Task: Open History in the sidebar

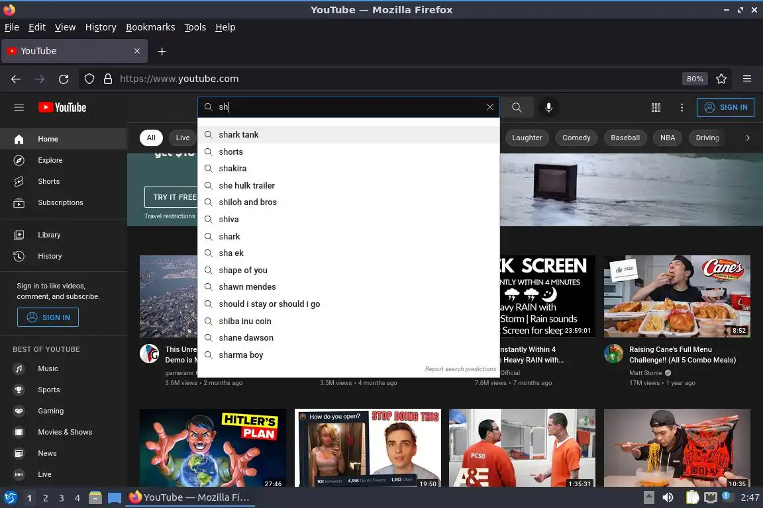Action: [x=64, y=256]
